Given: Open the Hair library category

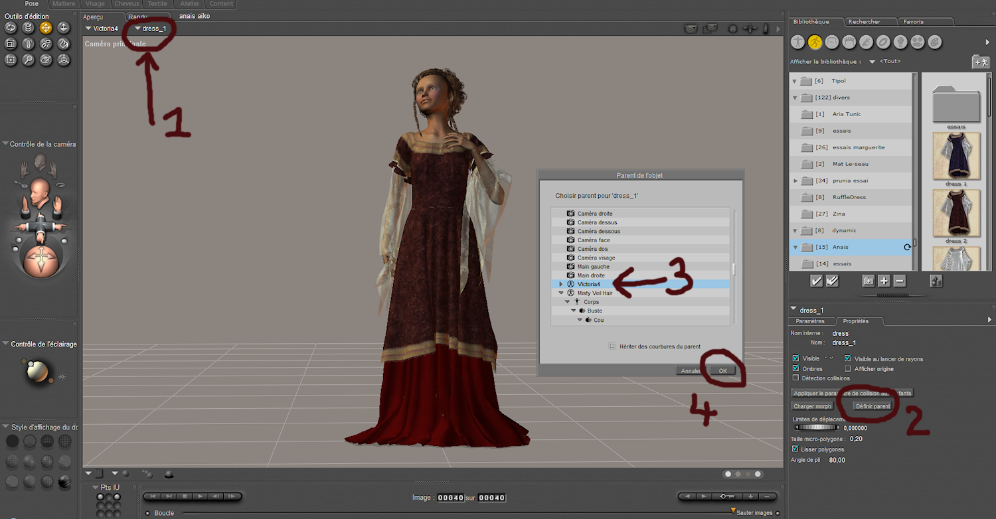Looking at the screenshot, I should point(849,42).
